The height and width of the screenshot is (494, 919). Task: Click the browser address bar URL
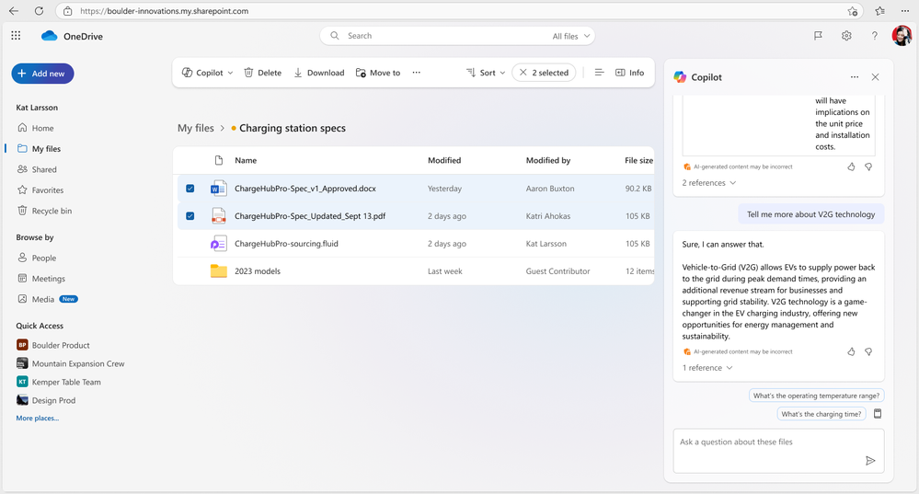point(164,10)
